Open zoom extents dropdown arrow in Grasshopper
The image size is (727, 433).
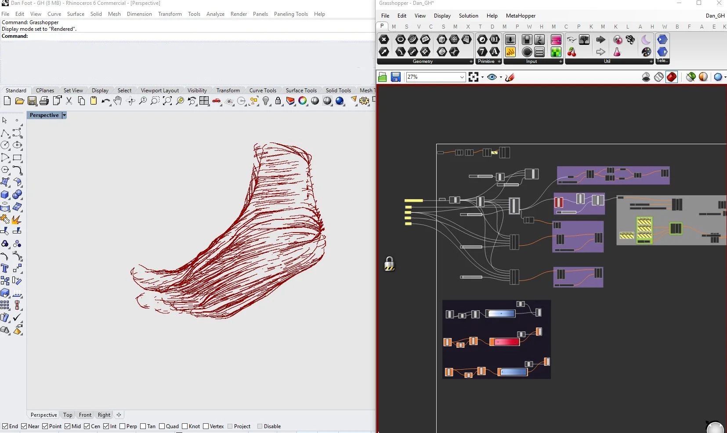point(482,77)
